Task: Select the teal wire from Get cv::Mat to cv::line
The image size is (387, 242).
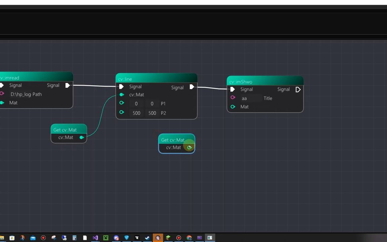Action: pyautogui.click(x=100, y=116)
